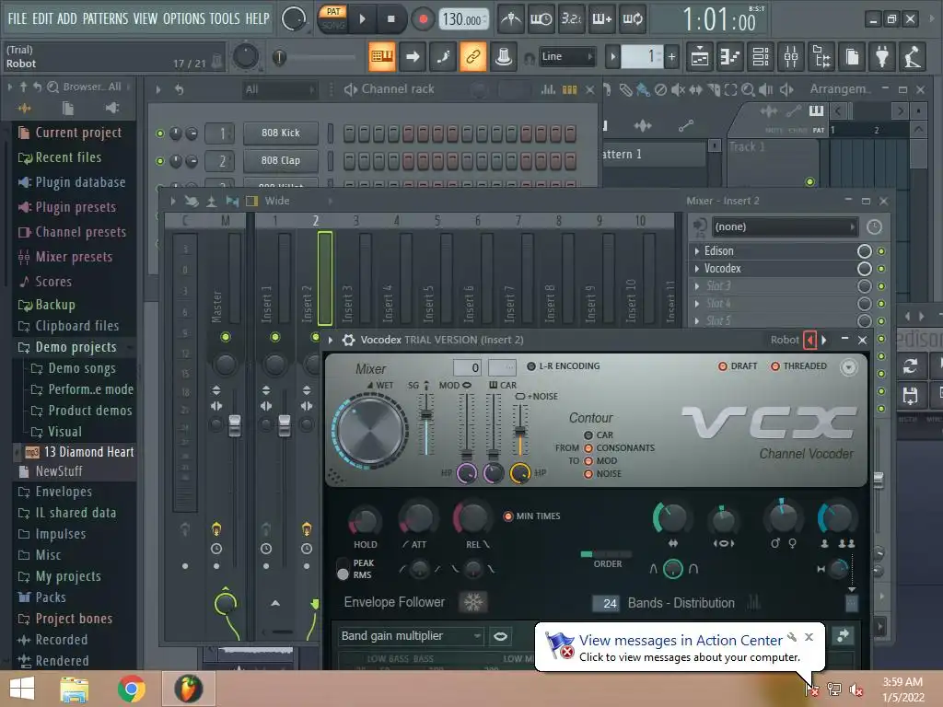The width and height of the screenshot is (943, 707).
Task: Select CONSONANTS contour source
Action: pos(588,448)
